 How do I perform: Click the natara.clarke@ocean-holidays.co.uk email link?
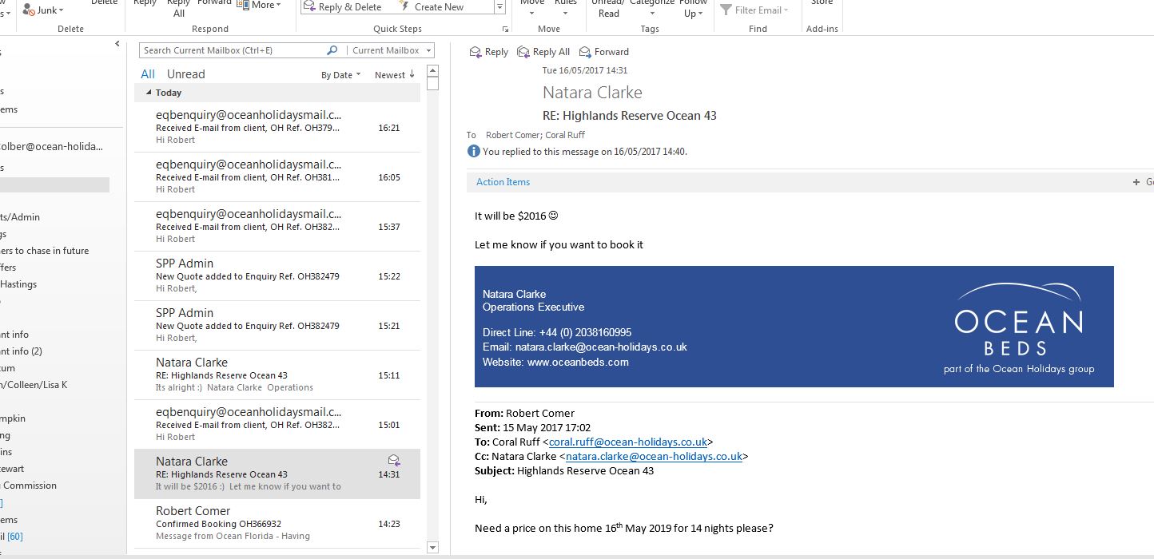pos(654,457)
